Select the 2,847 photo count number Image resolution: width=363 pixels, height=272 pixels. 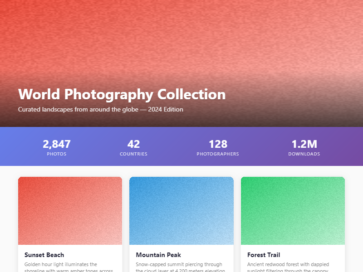[57, 144]
